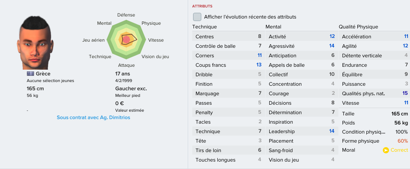Click the ATTRIBUTS section title
410x169 pixels.
(x=202, y=6)
